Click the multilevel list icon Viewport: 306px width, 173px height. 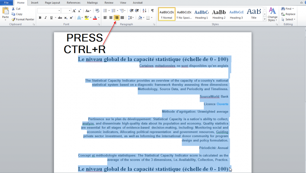tap(122, 11)
